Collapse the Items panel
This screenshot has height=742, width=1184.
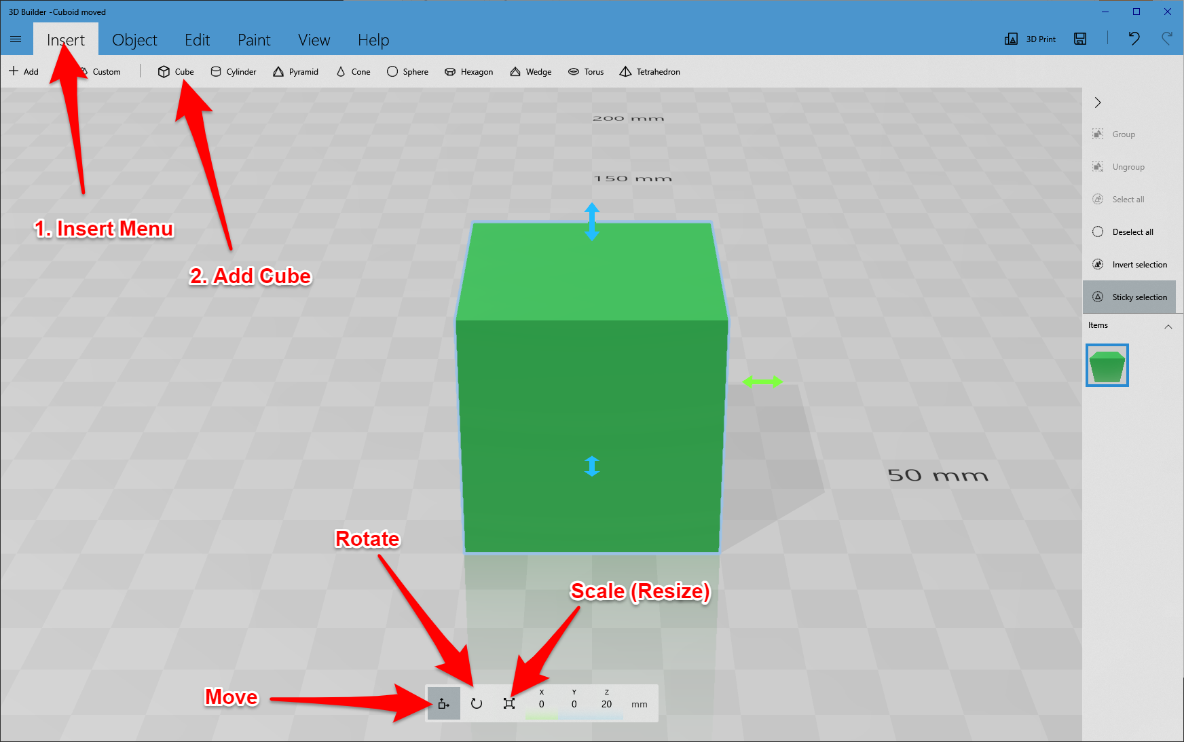click(1168, 326)
